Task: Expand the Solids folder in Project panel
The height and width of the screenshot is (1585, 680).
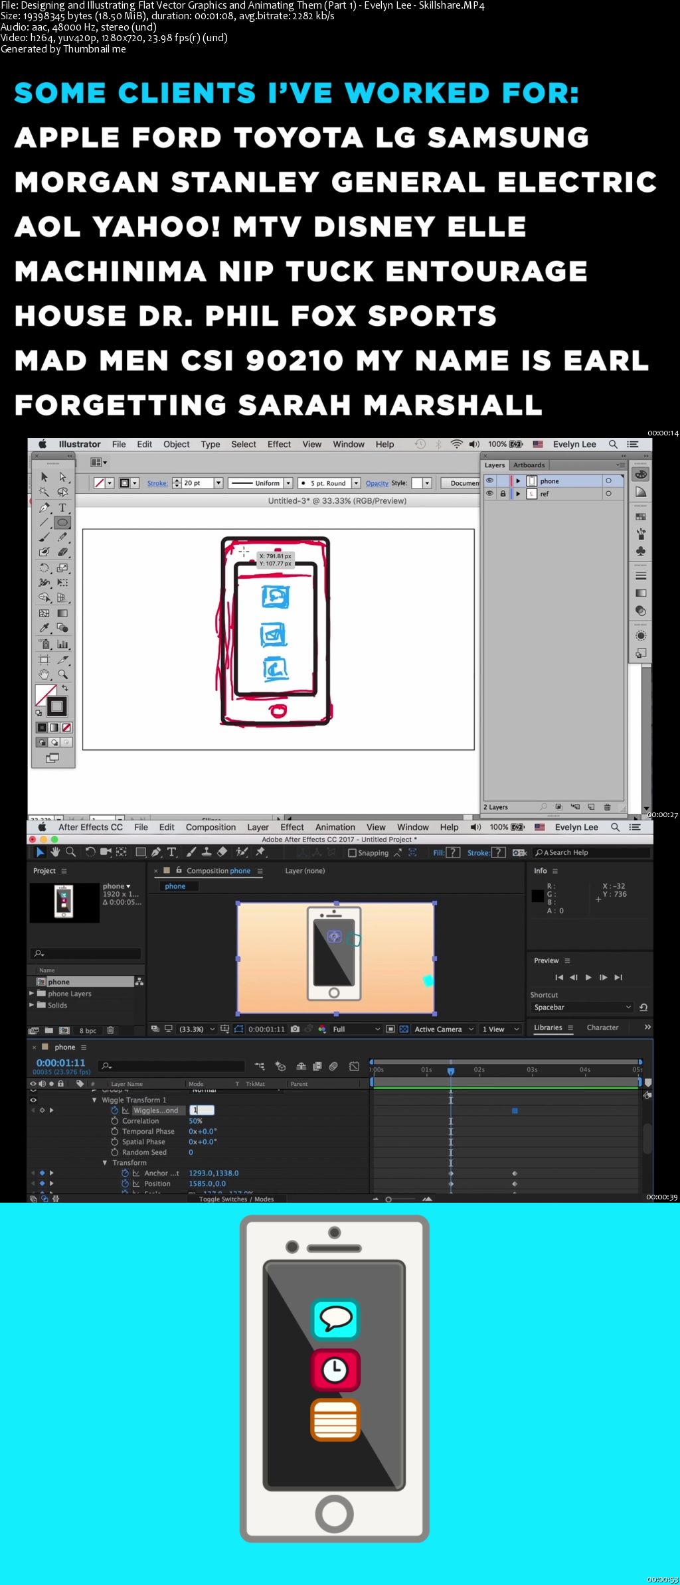Action: tap(31, 1005)
